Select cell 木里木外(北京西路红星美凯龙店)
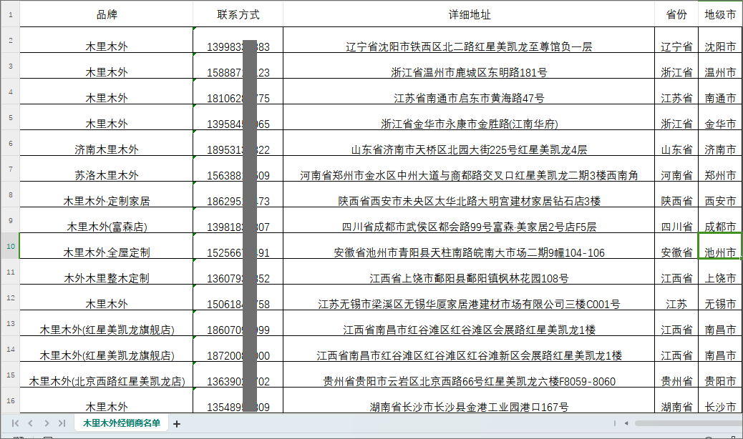This screenshot has width=743, height=439. pos(106,375)
